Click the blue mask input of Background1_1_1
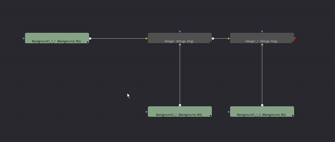Image resolution: width=335 pixels, height=142 pixels. [24, 38]
